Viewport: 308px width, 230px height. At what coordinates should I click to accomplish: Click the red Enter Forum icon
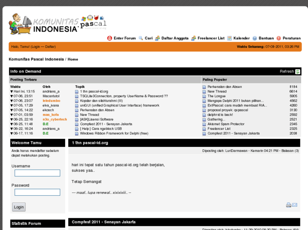point(109,38)
